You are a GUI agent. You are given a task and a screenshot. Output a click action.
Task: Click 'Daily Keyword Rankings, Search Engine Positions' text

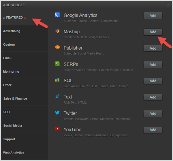[x=98, y=70]
